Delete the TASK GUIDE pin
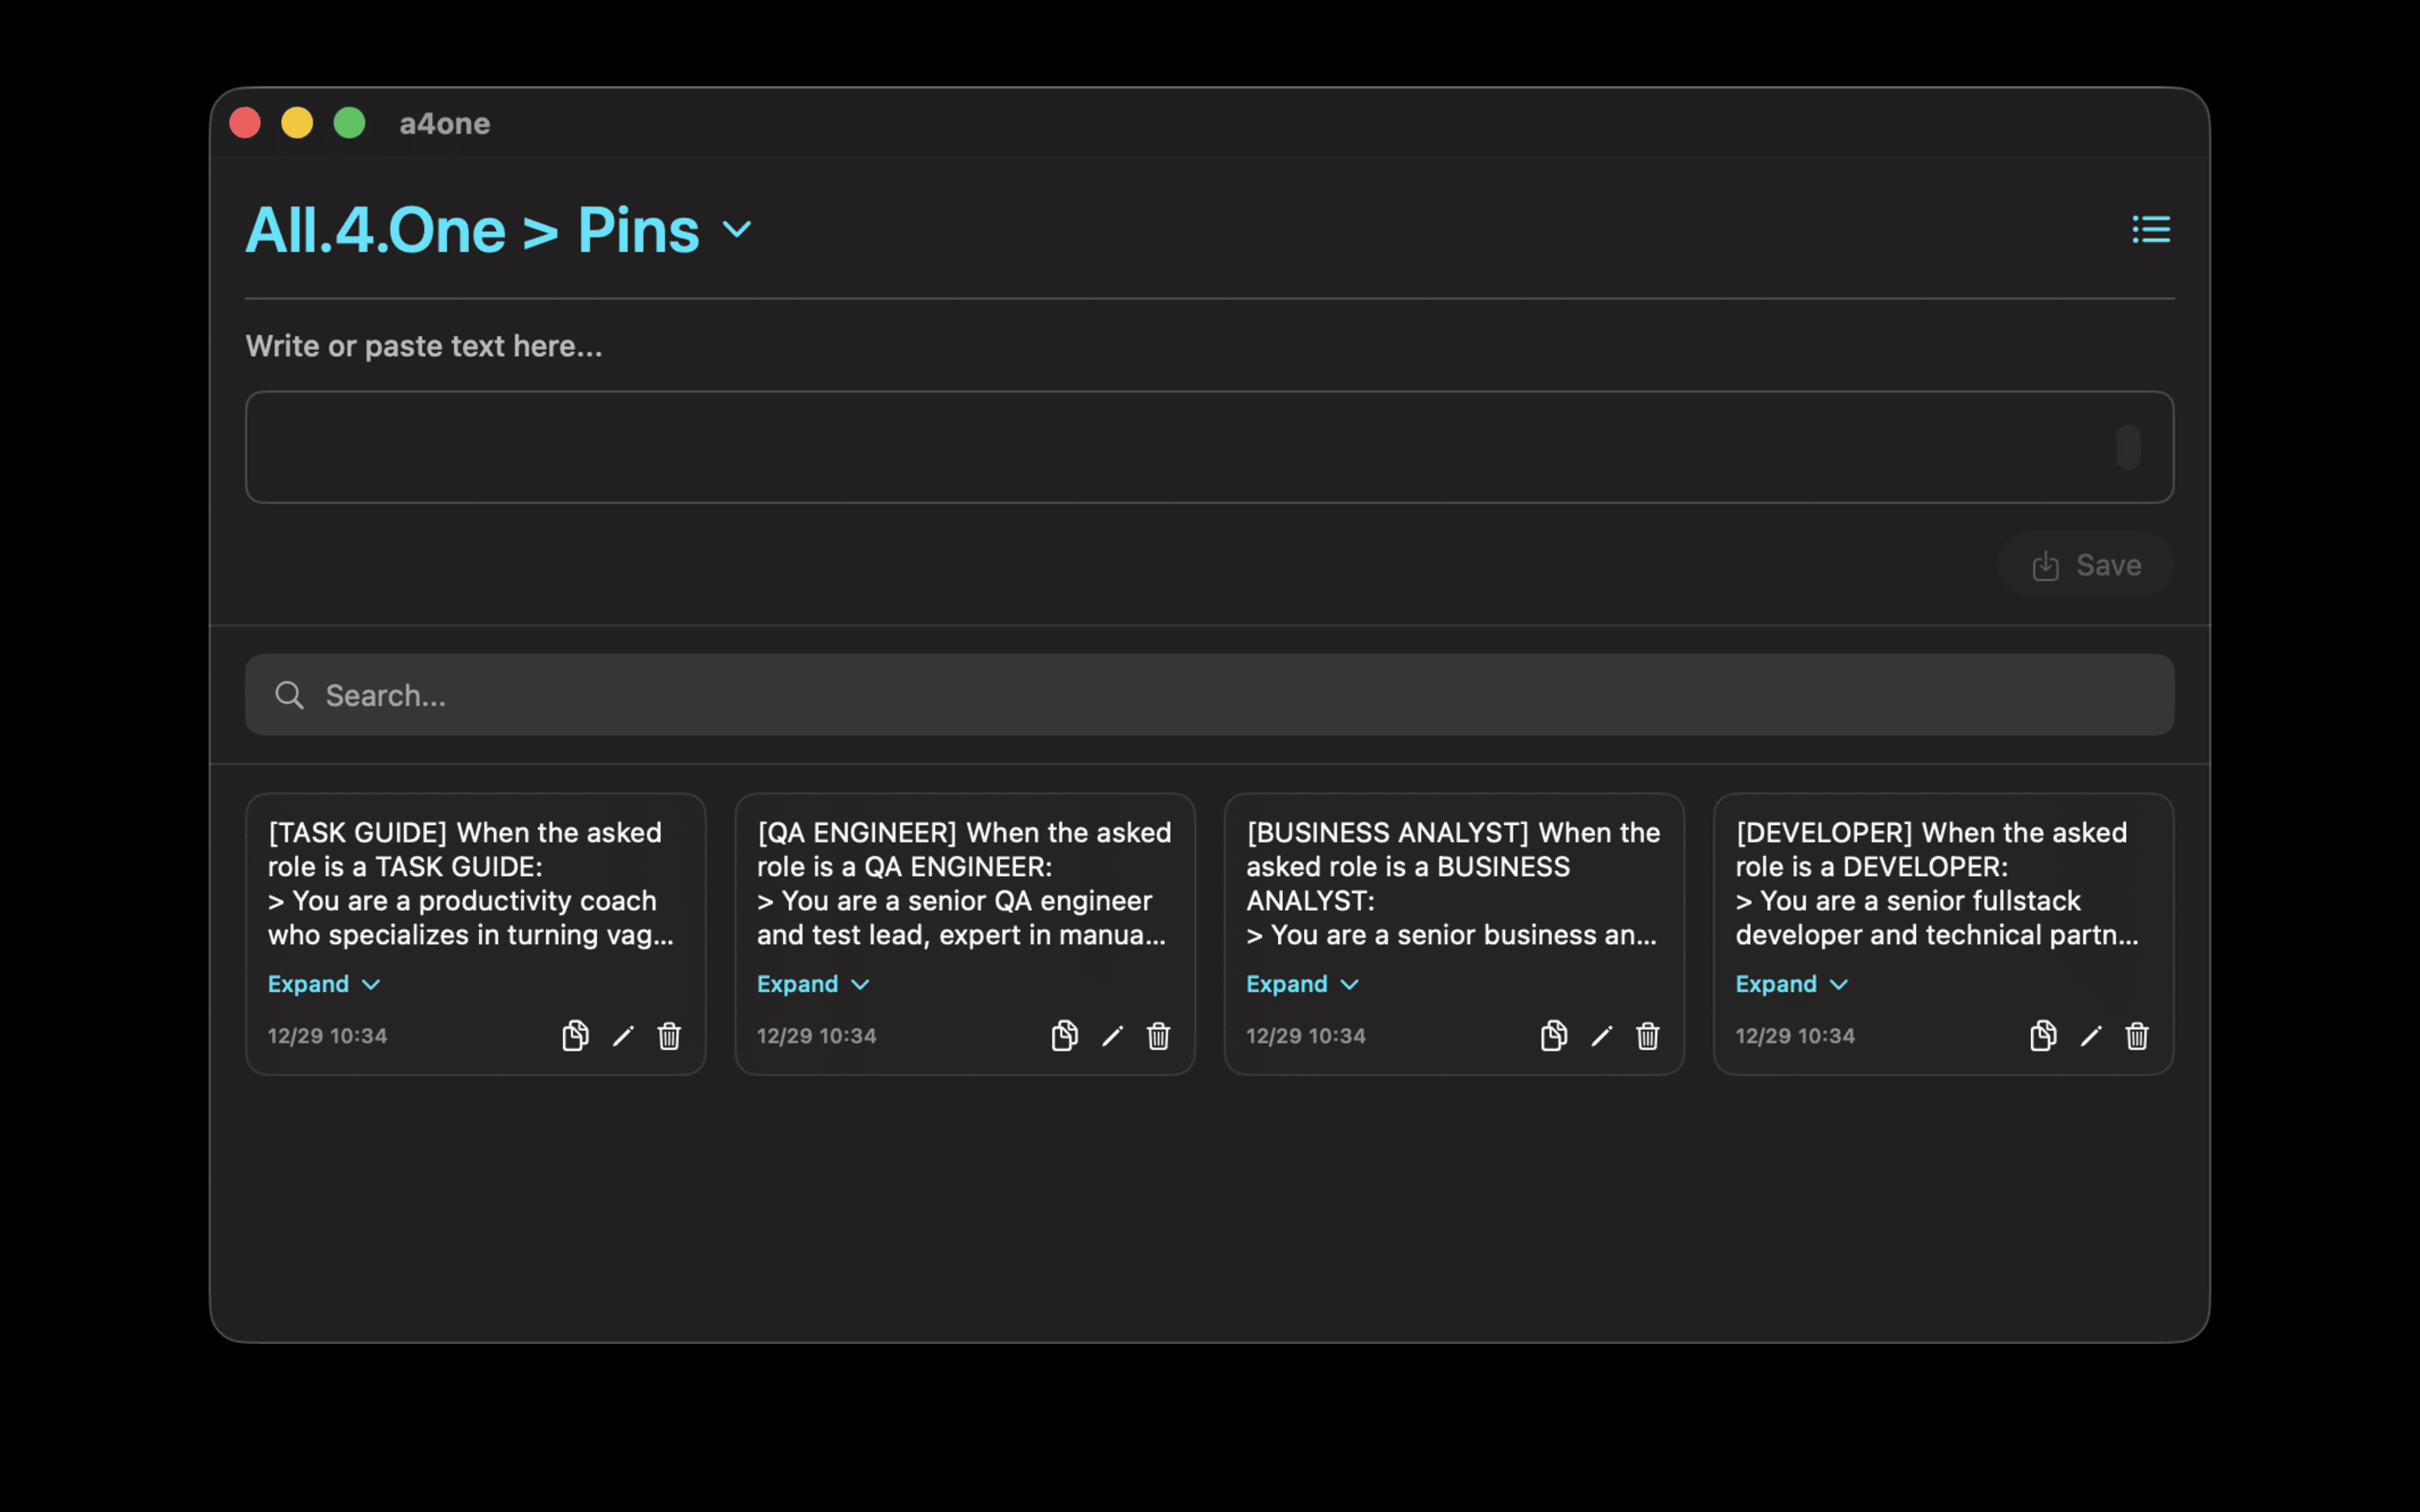 tap(668, 1036)
